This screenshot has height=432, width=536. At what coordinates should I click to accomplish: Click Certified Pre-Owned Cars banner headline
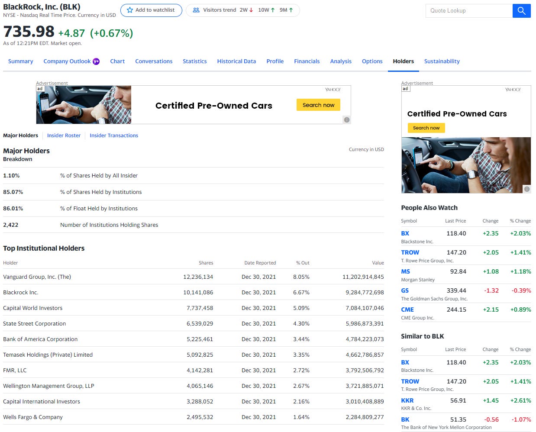point(214,106)
